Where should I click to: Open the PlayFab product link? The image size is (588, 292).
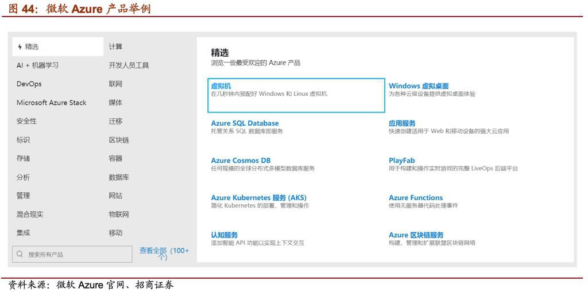click(x=401, y=161)
